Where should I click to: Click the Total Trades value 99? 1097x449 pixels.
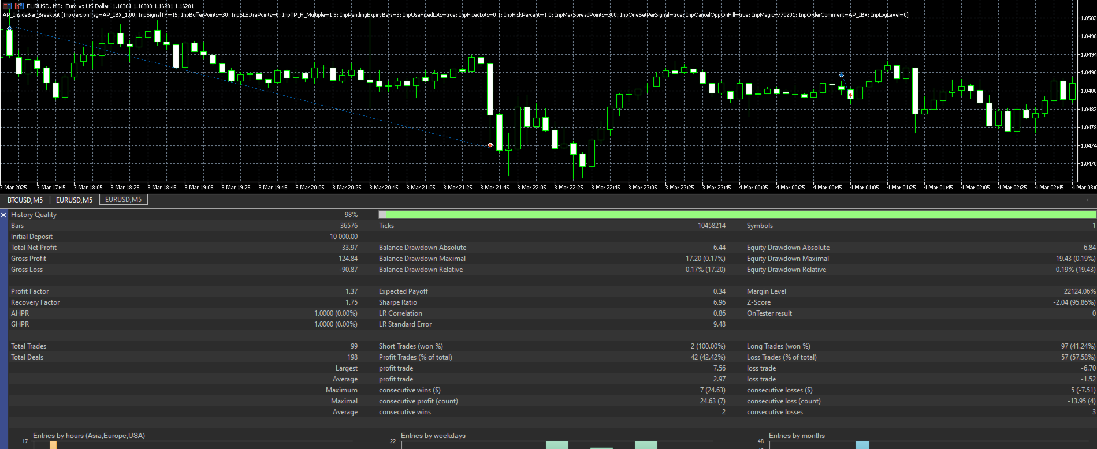pyautogui.click(x=354, y=346)
